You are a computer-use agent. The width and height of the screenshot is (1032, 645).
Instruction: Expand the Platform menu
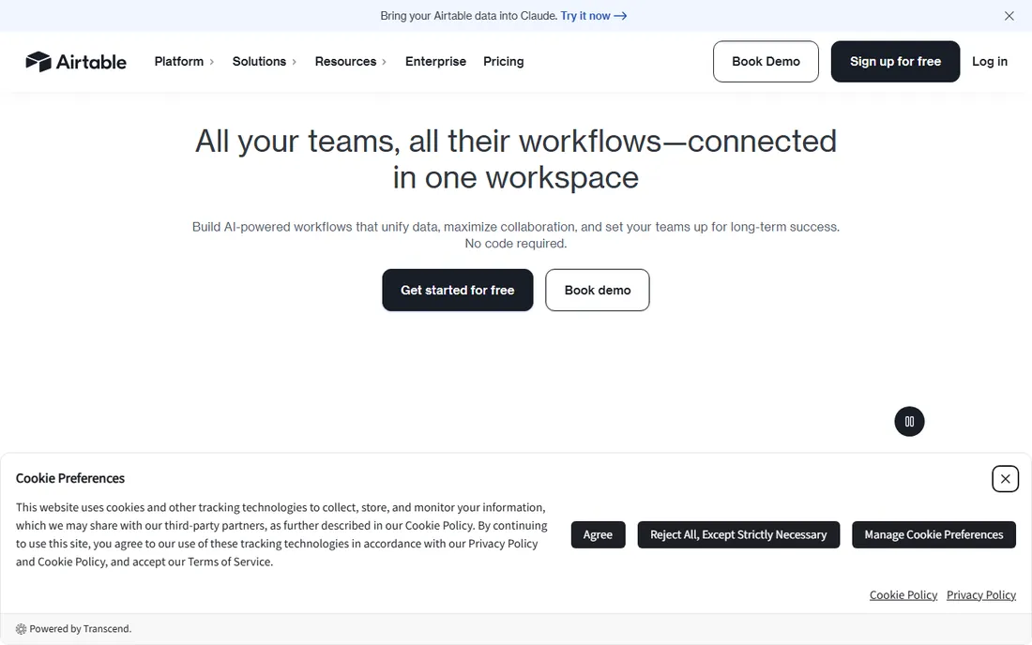184,61
